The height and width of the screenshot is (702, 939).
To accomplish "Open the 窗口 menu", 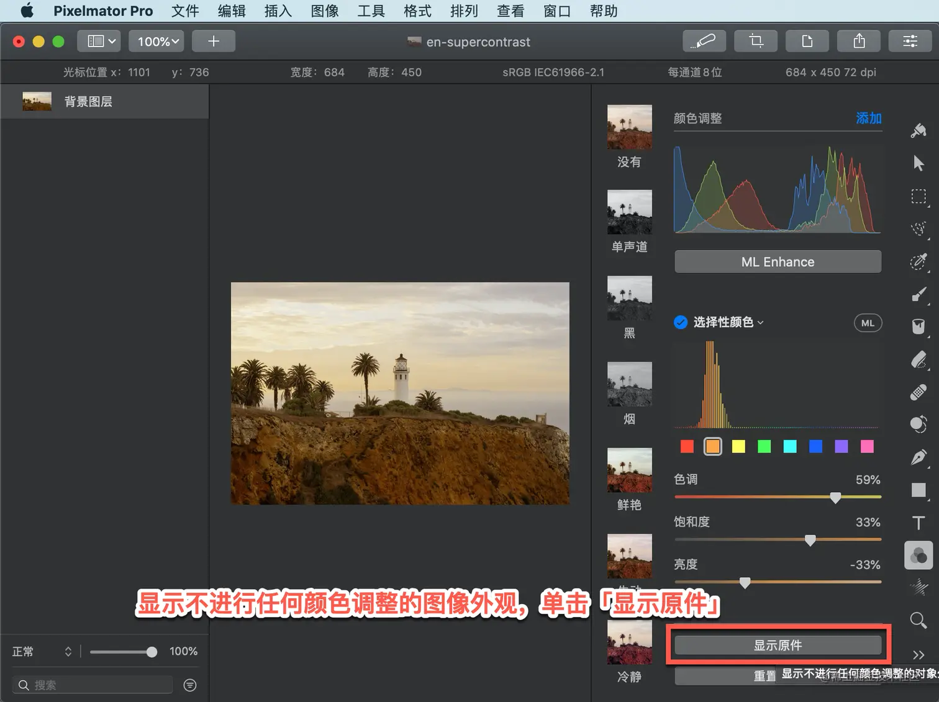I will click(x=557, y=11).
